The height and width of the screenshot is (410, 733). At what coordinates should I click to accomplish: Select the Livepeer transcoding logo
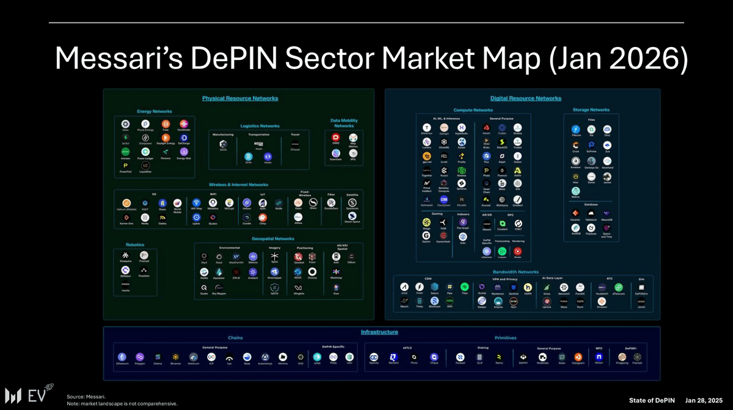[502, 251]
